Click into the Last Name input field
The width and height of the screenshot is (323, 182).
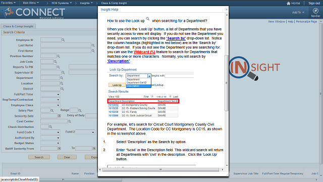pyautogui.click(x=66, y=45)
